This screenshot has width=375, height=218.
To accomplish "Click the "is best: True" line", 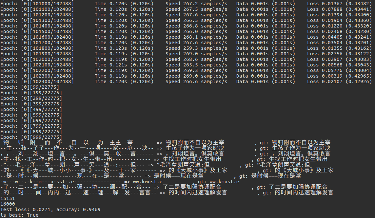I will coord(19,215).
